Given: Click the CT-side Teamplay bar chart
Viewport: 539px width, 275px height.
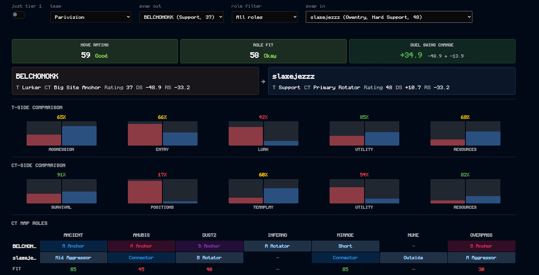Looking at the screenshot, I should (263, 191).
